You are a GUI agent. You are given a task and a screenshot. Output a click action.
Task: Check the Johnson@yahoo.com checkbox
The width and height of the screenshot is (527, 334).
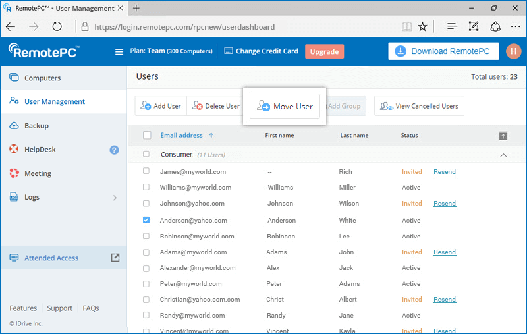coord(146,204)
